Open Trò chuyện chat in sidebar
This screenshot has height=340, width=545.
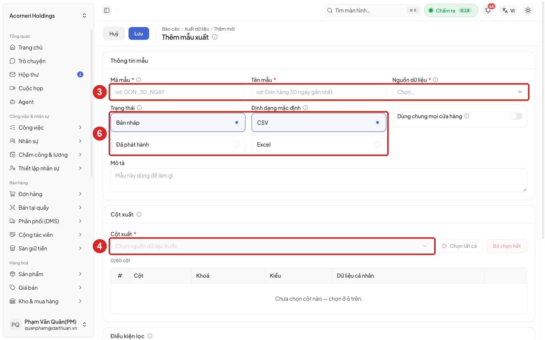[x=47, y=61]
